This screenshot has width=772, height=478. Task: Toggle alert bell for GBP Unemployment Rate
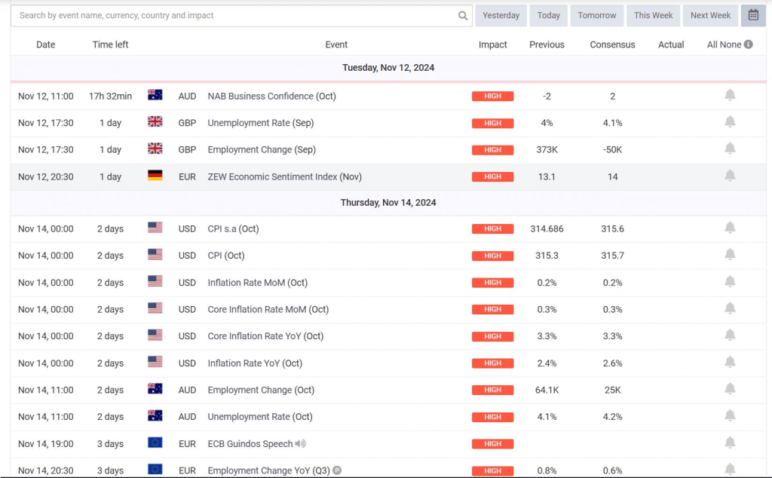coord(729,121)
